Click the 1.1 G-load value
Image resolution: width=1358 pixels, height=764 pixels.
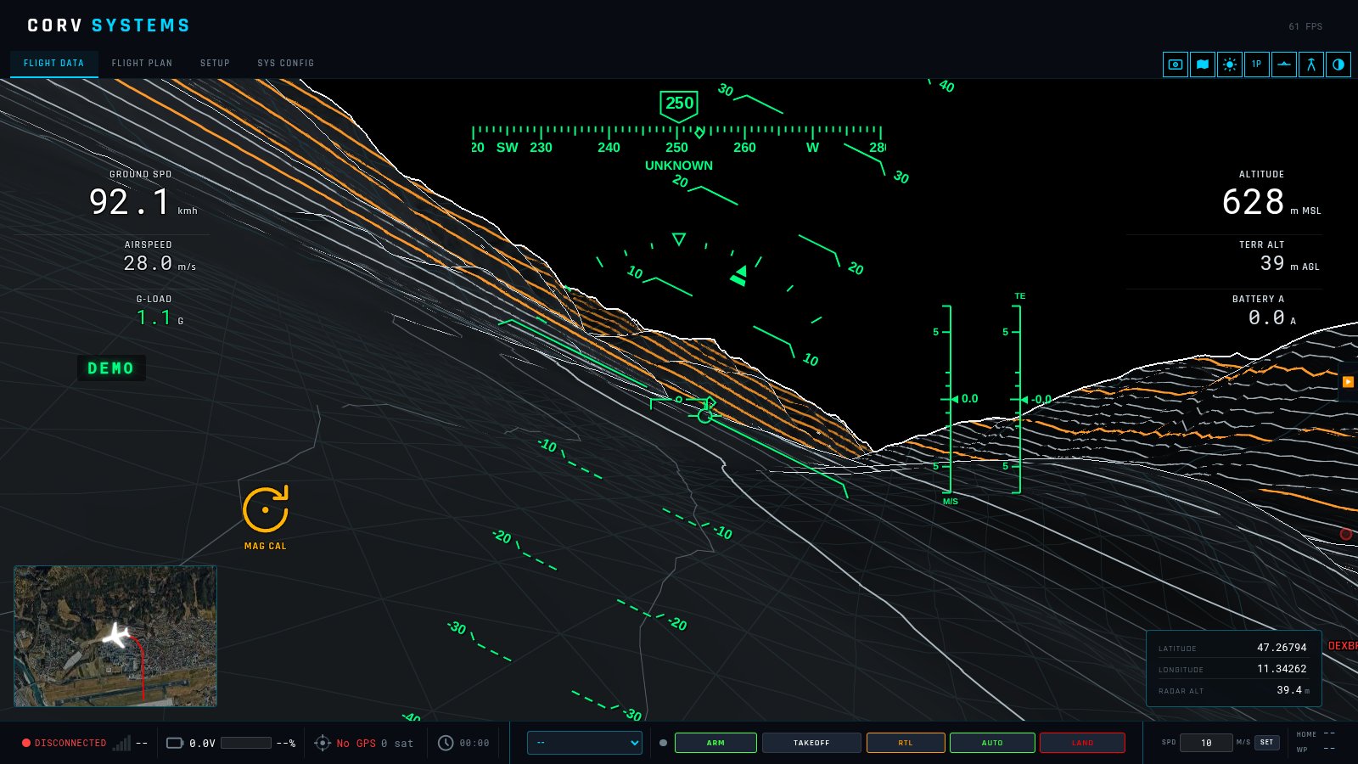pos(154,317)
